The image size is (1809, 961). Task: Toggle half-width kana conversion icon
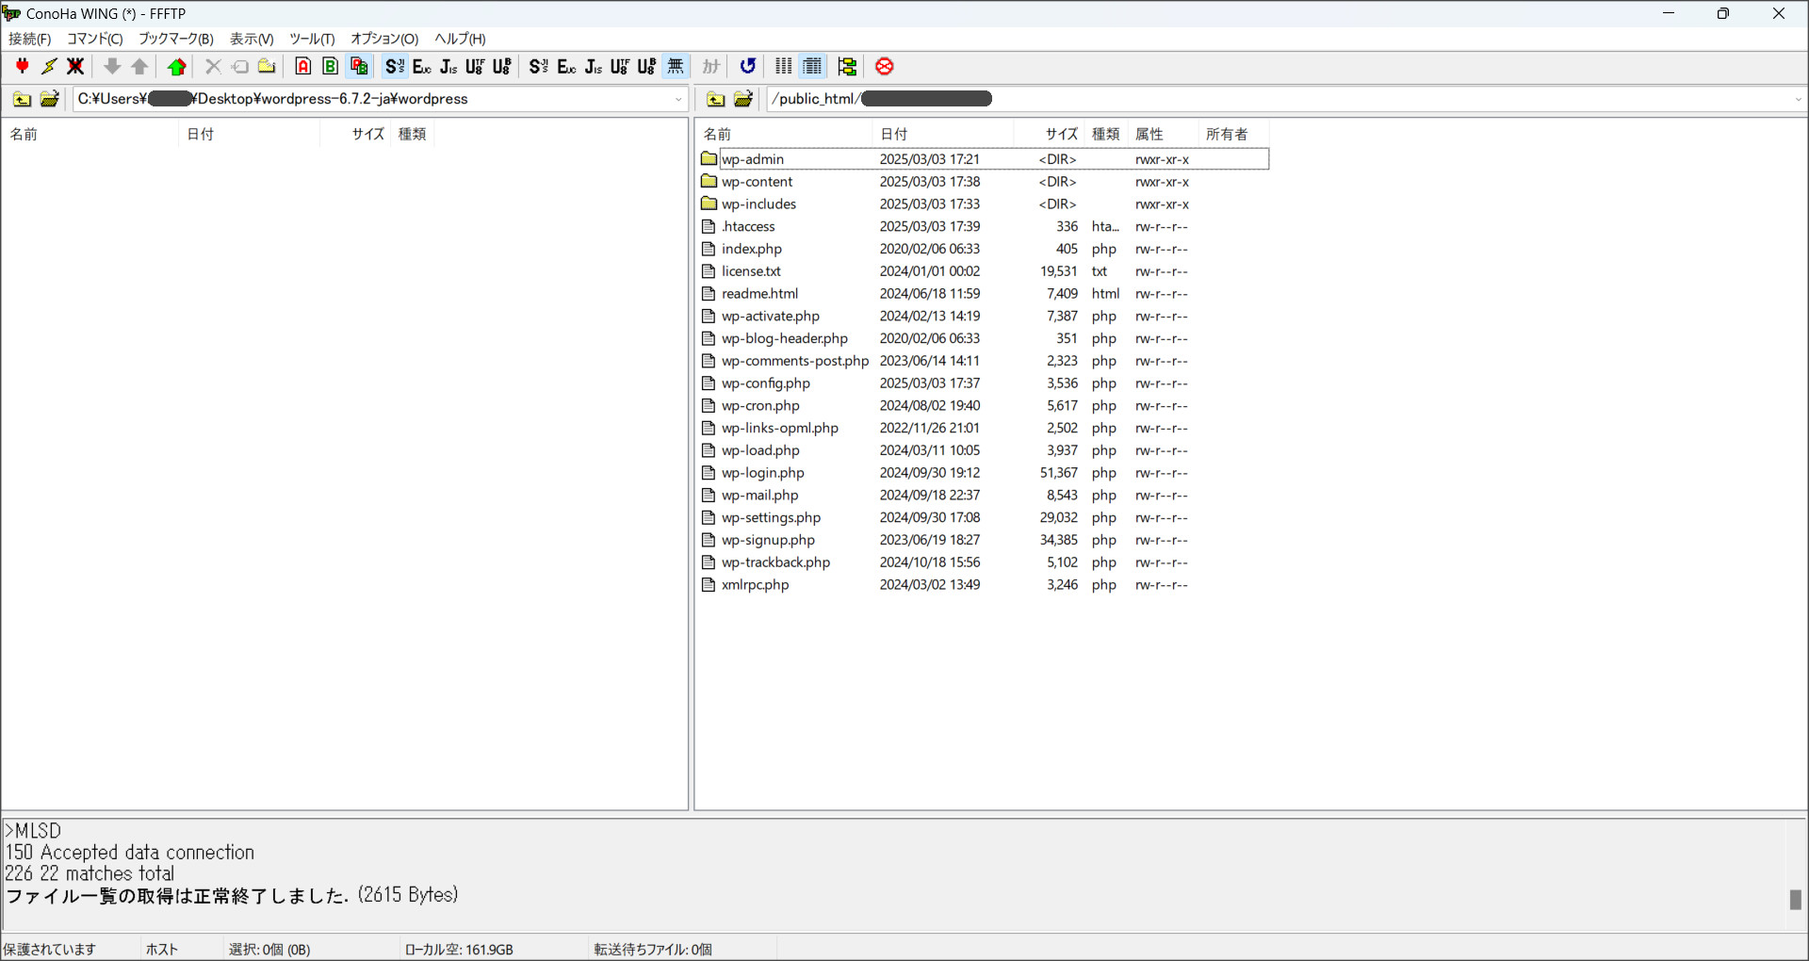click(711, 66)
